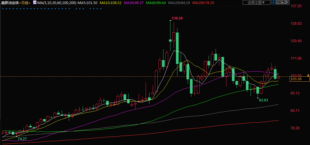Click the 美原油连续 instrument title
This screenshot has height=145, width=310.
point(9,3)
